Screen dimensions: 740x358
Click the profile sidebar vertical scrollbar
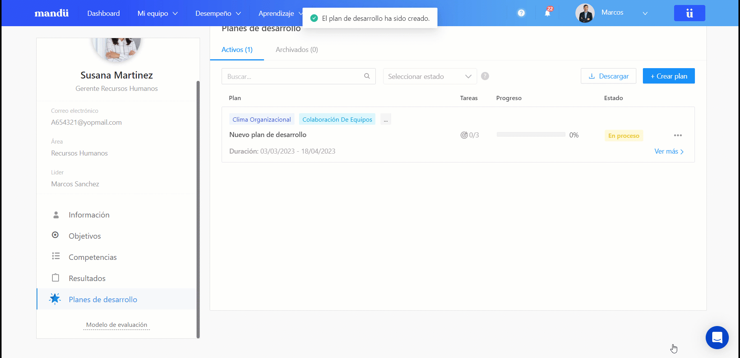198,209
